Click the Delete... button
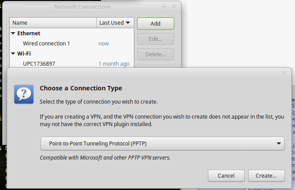295x190 pixels. point(155,55)
